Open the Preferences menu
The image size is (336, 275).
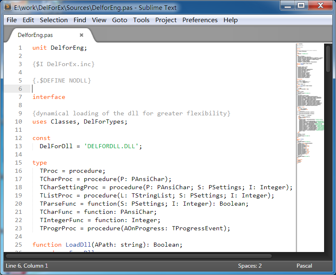coord(200,20)
